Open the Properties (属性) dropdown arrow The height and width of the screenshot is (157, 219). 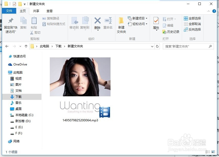click(x=157, y=30)
